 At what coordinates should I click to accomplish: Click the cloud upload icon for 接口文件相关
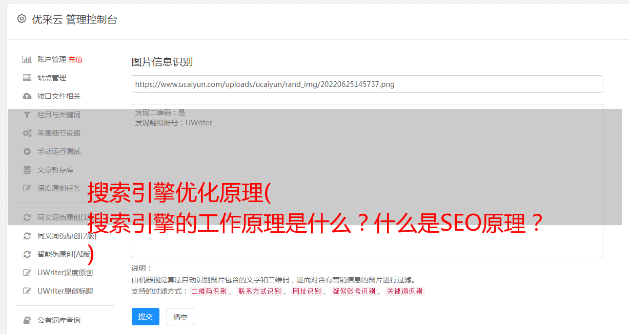pyautogui.click(x=27, y=96)
